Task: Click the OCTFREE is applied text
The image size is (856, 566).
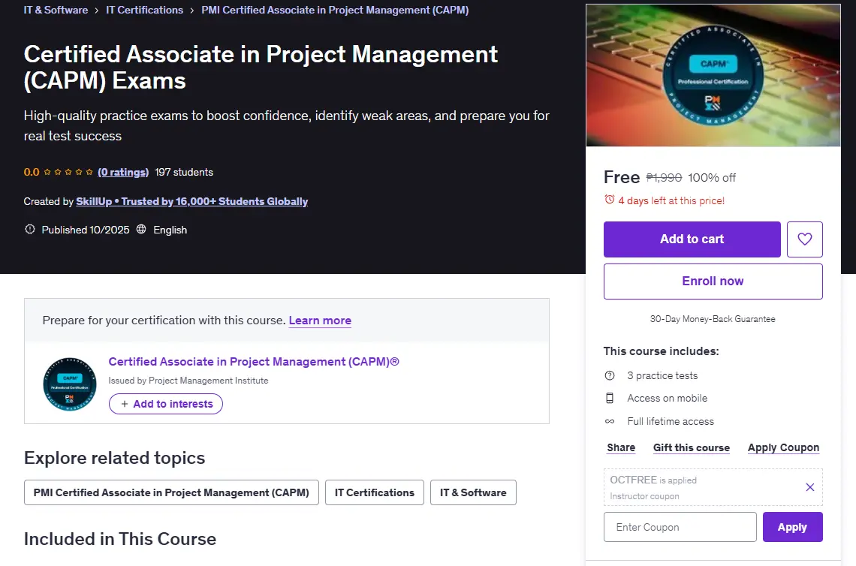Action: pyautogui.click(x=653, y=480)
